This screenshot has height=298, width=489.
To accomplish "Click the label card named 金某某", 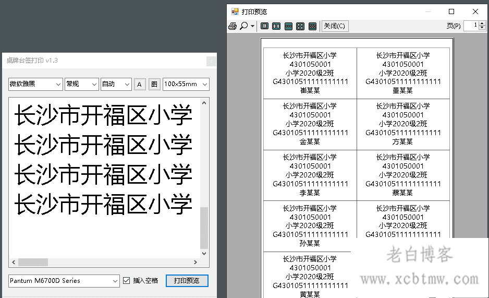I will (x=310, y=124).
